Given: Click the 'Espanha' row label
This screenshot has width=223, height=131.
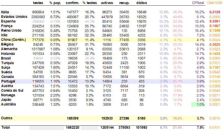Looking at the screenshot, I should [8, 21].
